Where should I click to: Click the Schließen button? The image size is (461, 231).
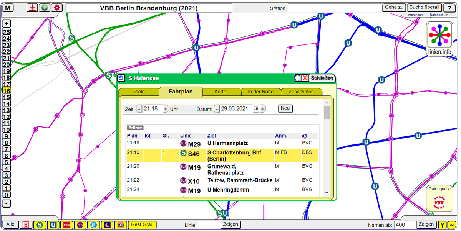[x=322, y=78]
